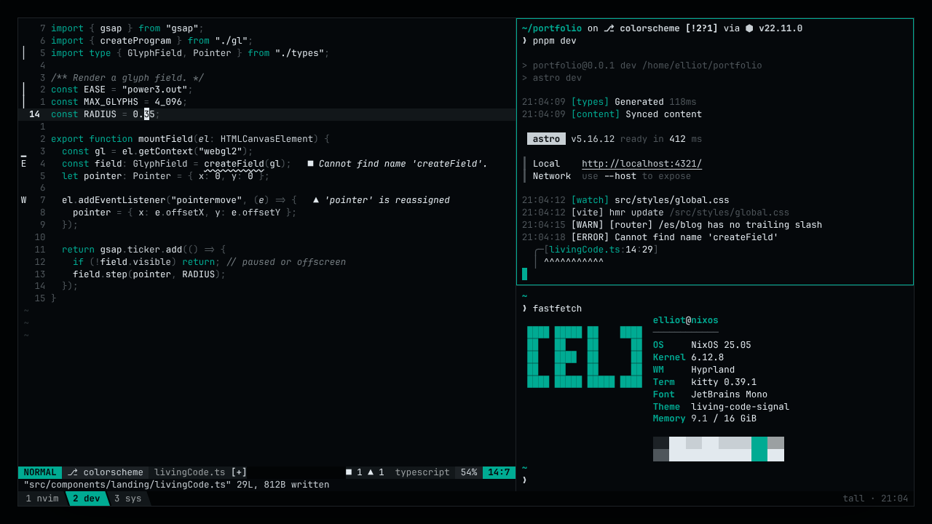Screen dimensions: 932x524
Task: Click the colorscheme branch name in the statusline
Action: [113, 472]
